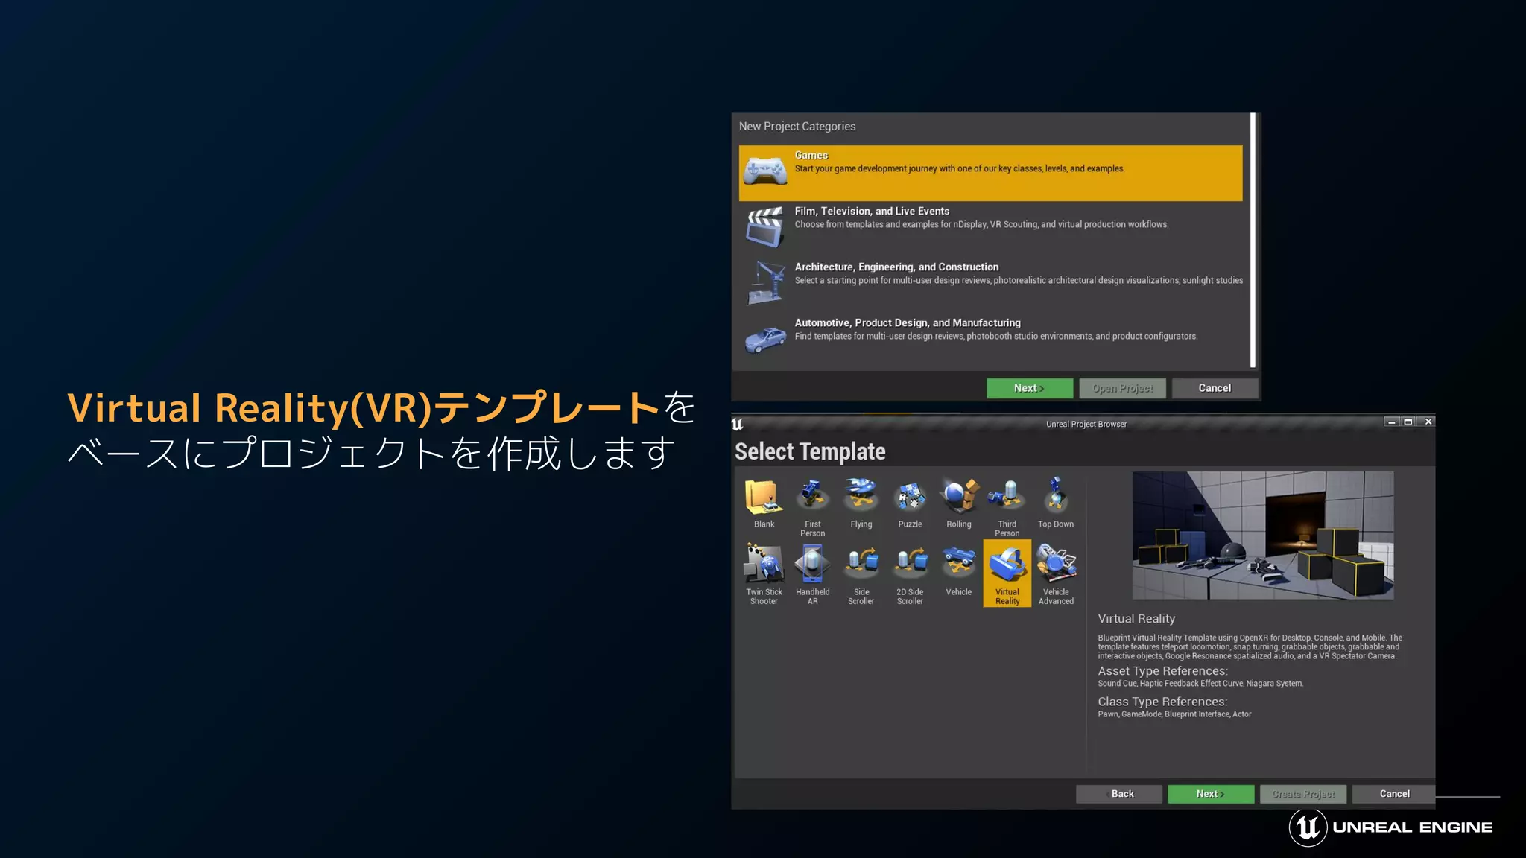
Task: Click 'Pawn, GameMode, Blueprint Interface, Actor' text
Action: pos(1174,714)
